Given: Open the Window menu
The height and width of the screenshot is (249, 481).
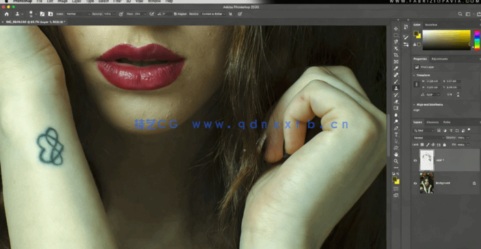Looking at the screenshot, I should [x=154, y=1].
